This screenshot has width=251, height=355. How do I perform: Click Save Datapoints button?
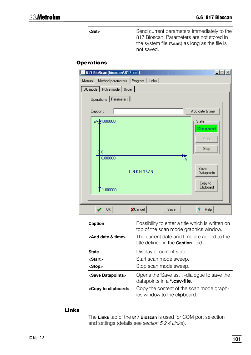tap(207, 171)
